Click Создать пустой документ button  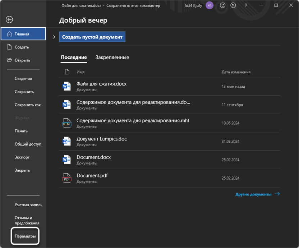[x=92, y=37]
